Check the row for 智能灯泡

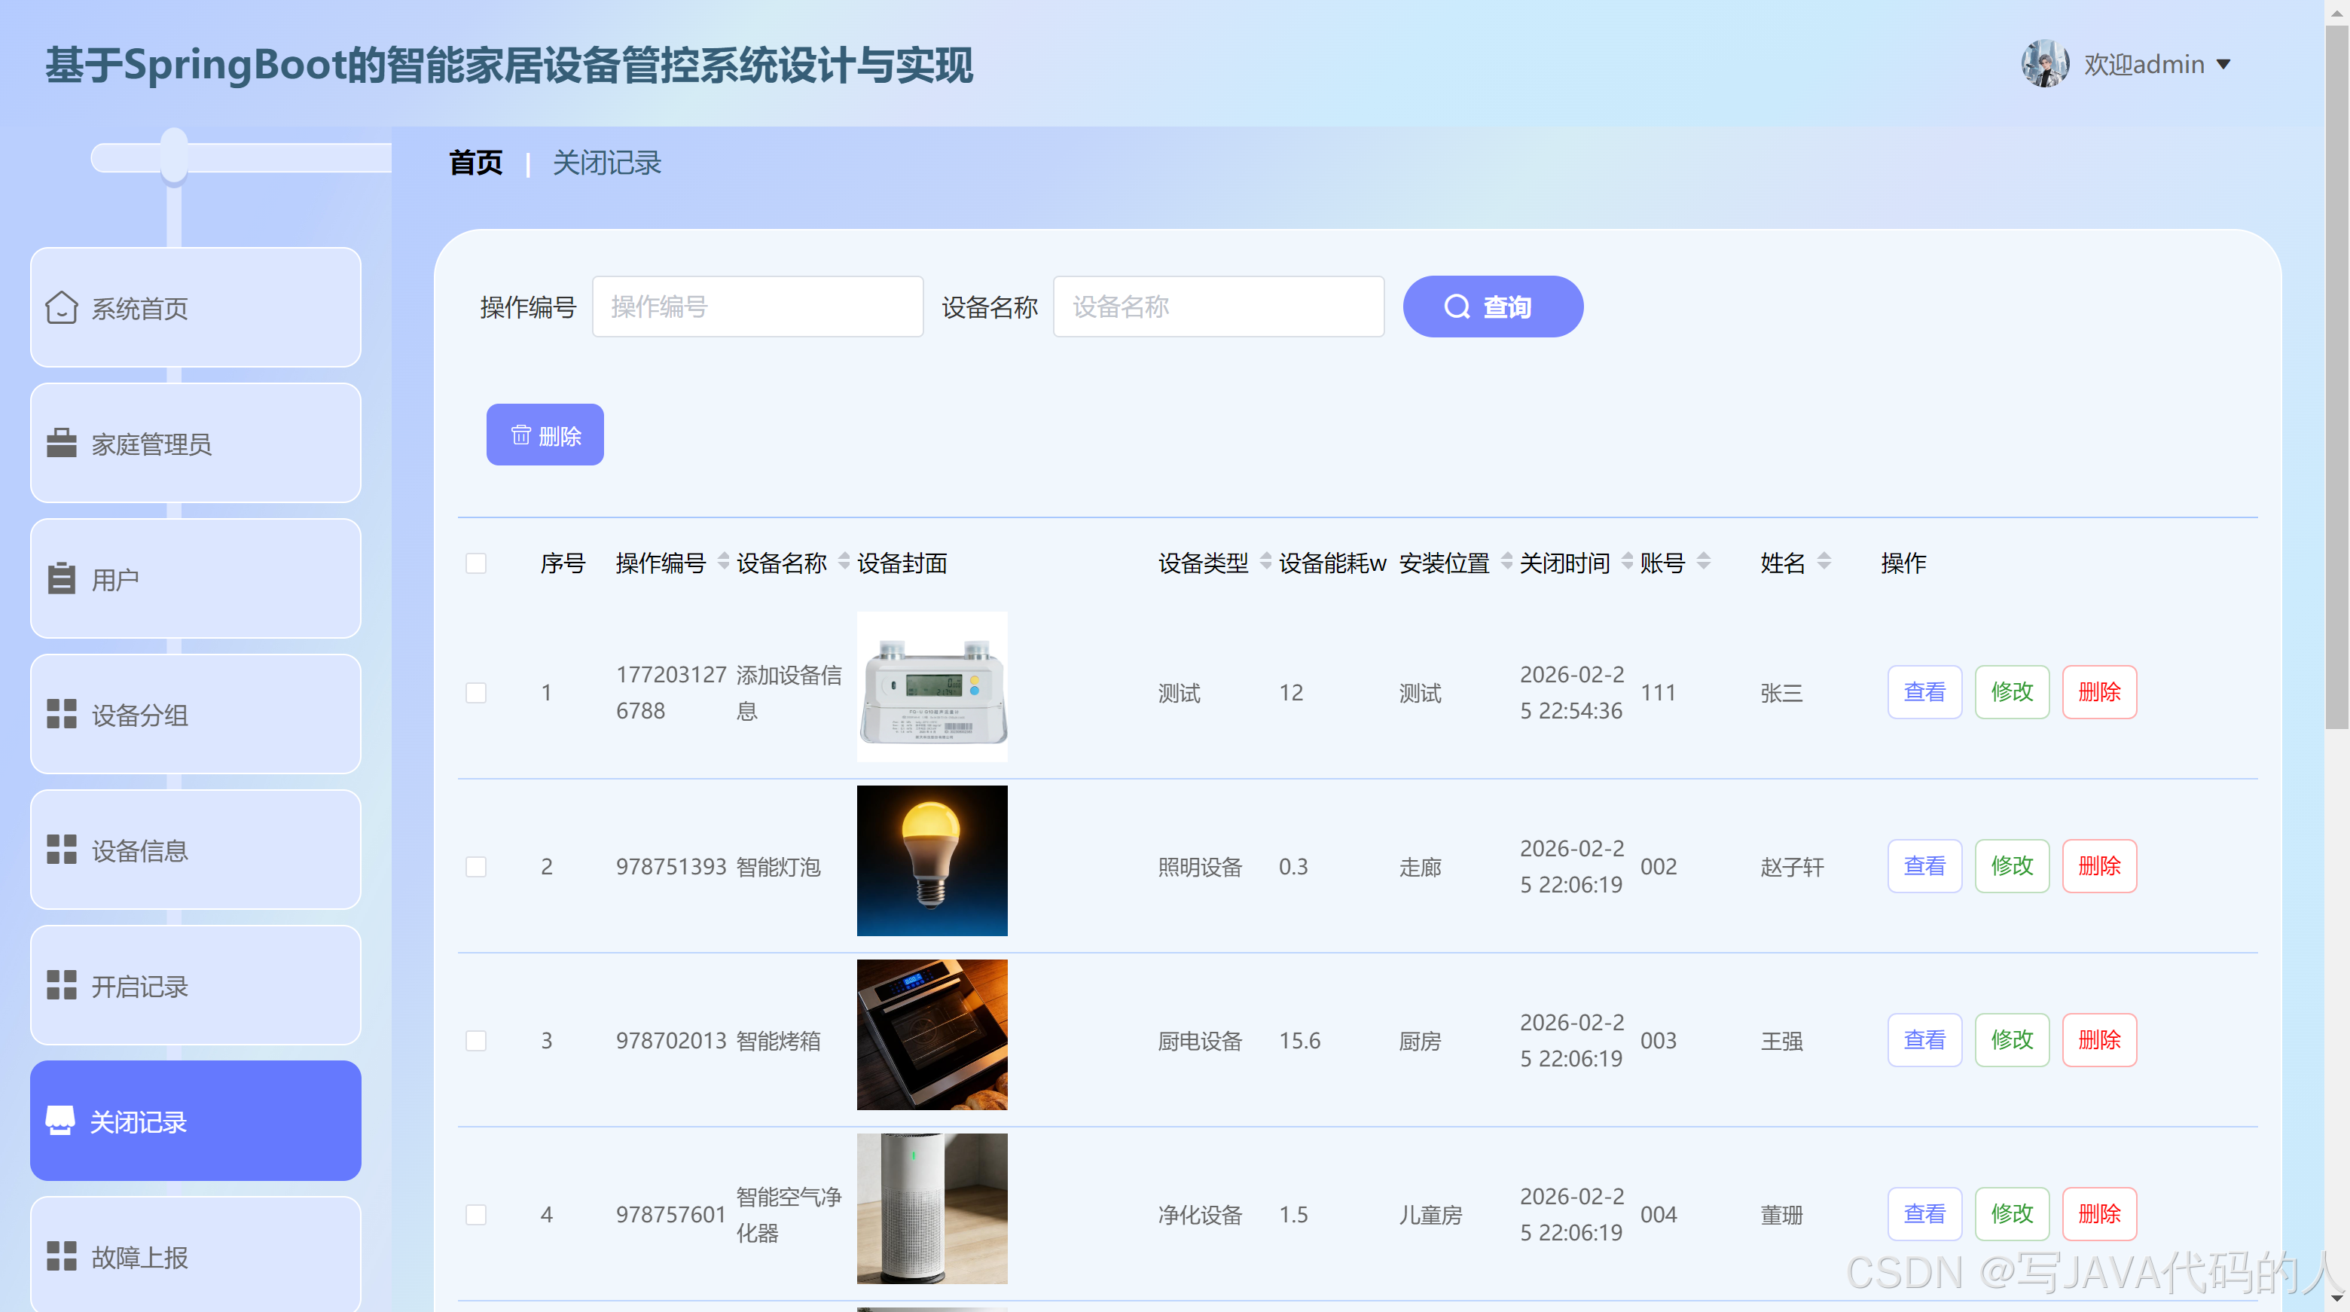click(x=476, y=867)
